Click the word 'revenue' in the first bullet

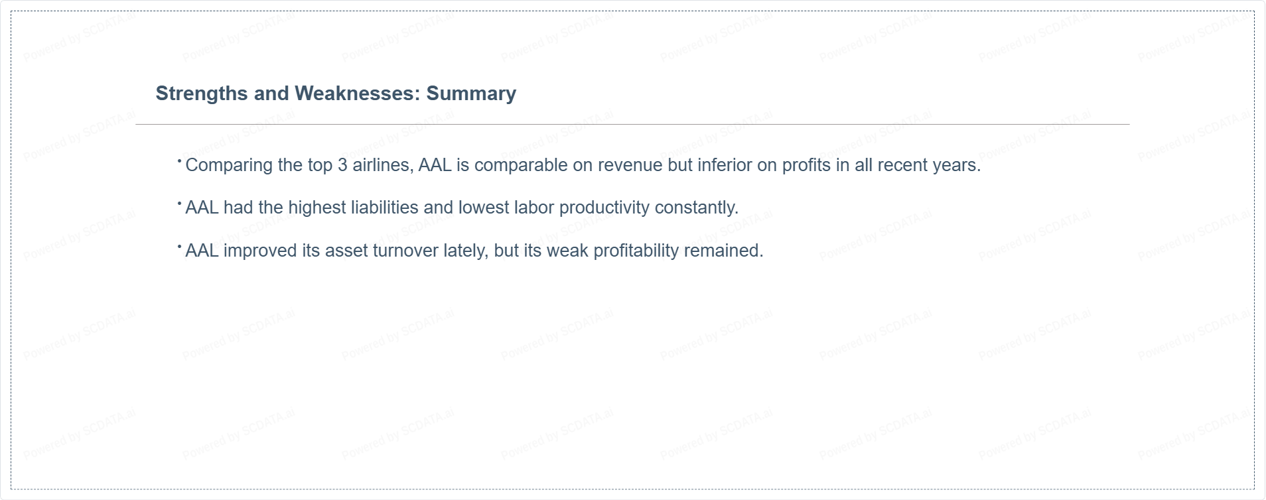pos(630,165)
